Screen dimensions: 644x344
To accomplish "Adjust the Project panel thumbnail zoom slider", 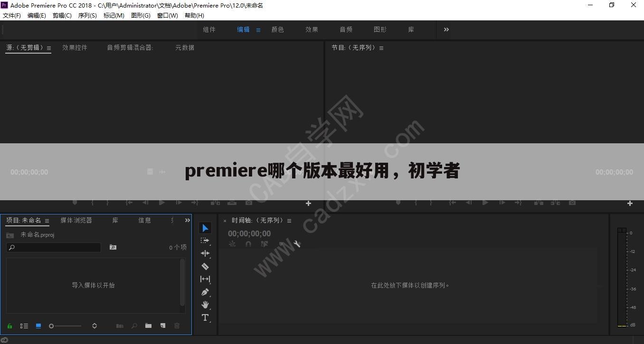I will [x=66, y=326].
